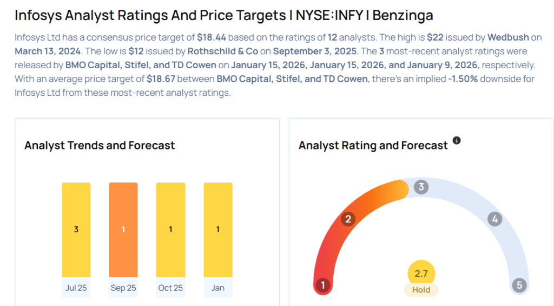
Task: Select the Jul 25 bar in trends chart
Action: click(76, 230)
